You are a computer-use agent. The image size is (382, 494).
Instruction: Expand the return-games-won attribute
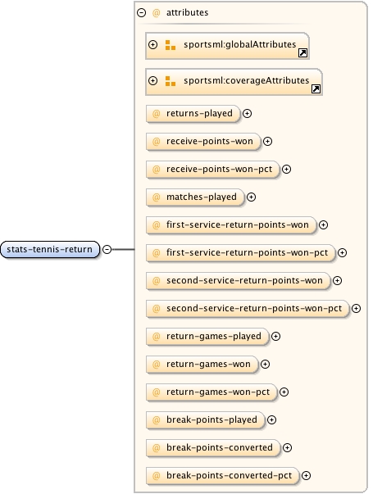click(265, 365)
